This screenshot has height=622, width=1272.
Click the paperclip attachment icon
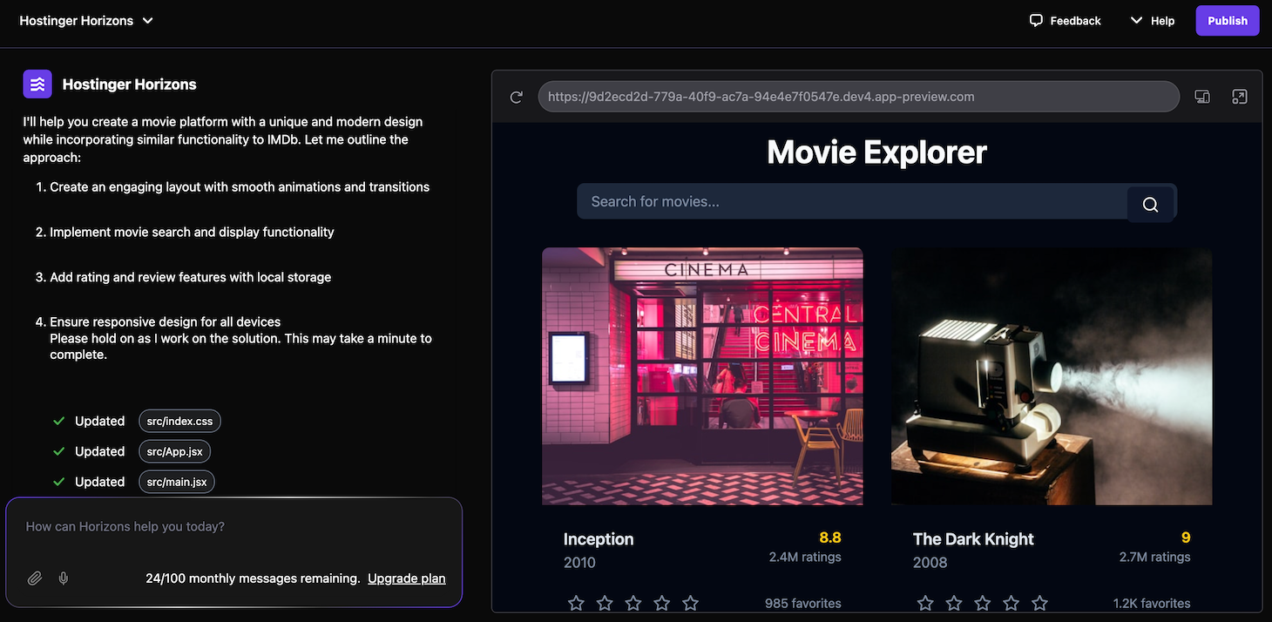(x=34, y=578)
